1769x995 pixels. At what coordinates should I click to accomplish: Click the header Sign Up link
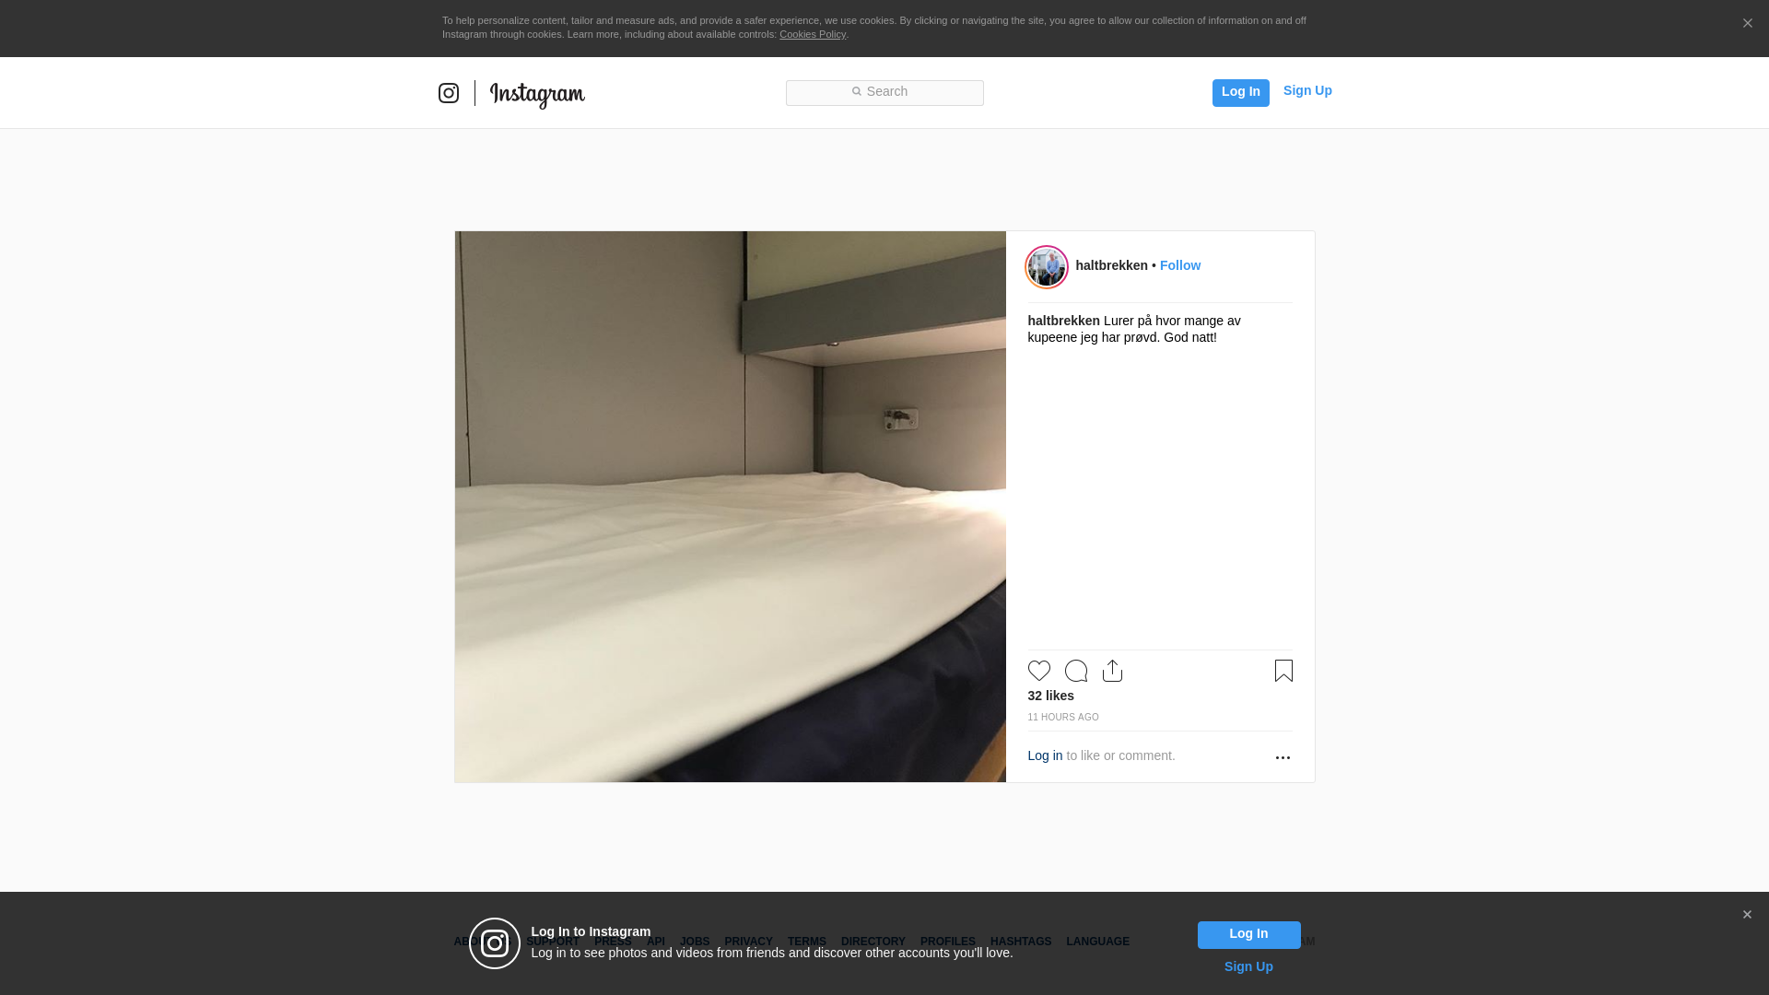coord(1307,90)
